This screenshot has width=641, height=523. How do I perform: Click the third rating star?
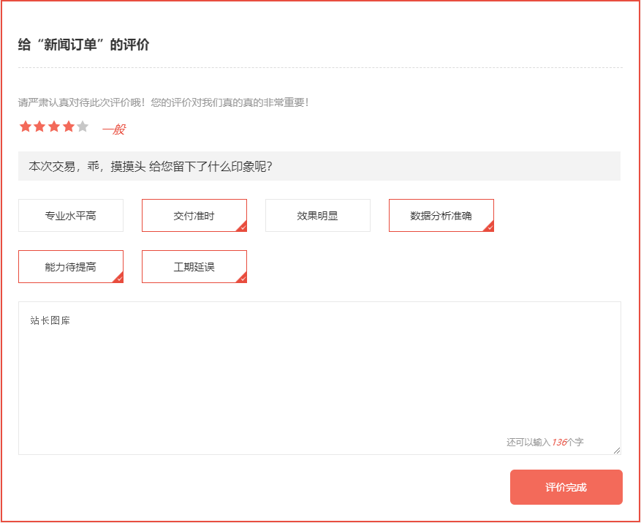point(54,127)
